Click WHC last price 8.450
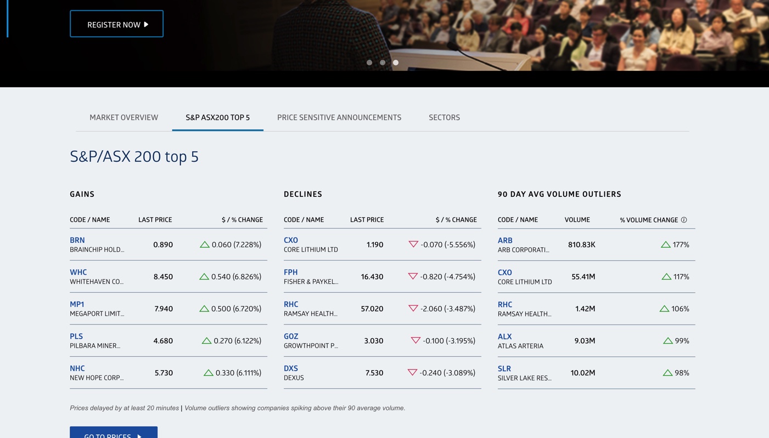This screenshot has width=769, height=438. coord(163,276)
